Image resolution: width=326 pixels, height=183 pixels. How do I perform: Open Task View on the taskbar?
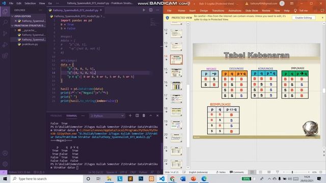pos(98,178)
